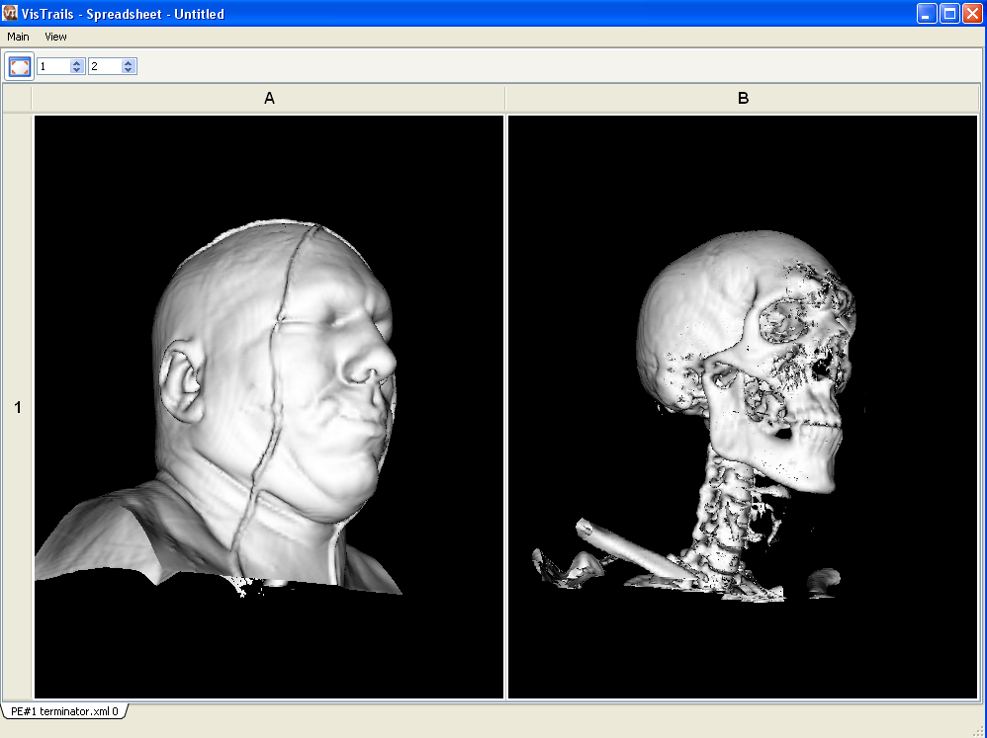Click inside the row count field

click(53, 66)
